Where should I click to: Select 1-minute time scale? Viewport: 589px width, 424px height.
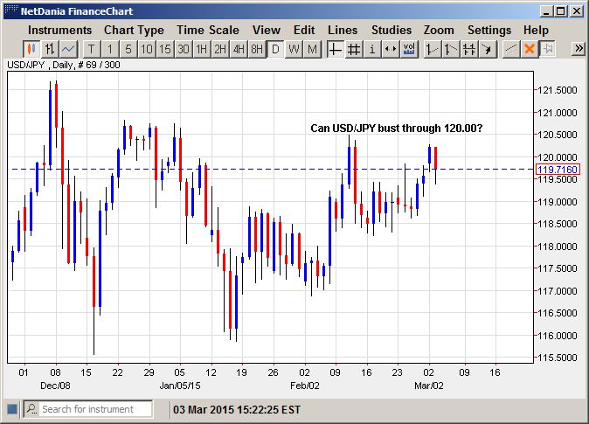pos(110,49)
